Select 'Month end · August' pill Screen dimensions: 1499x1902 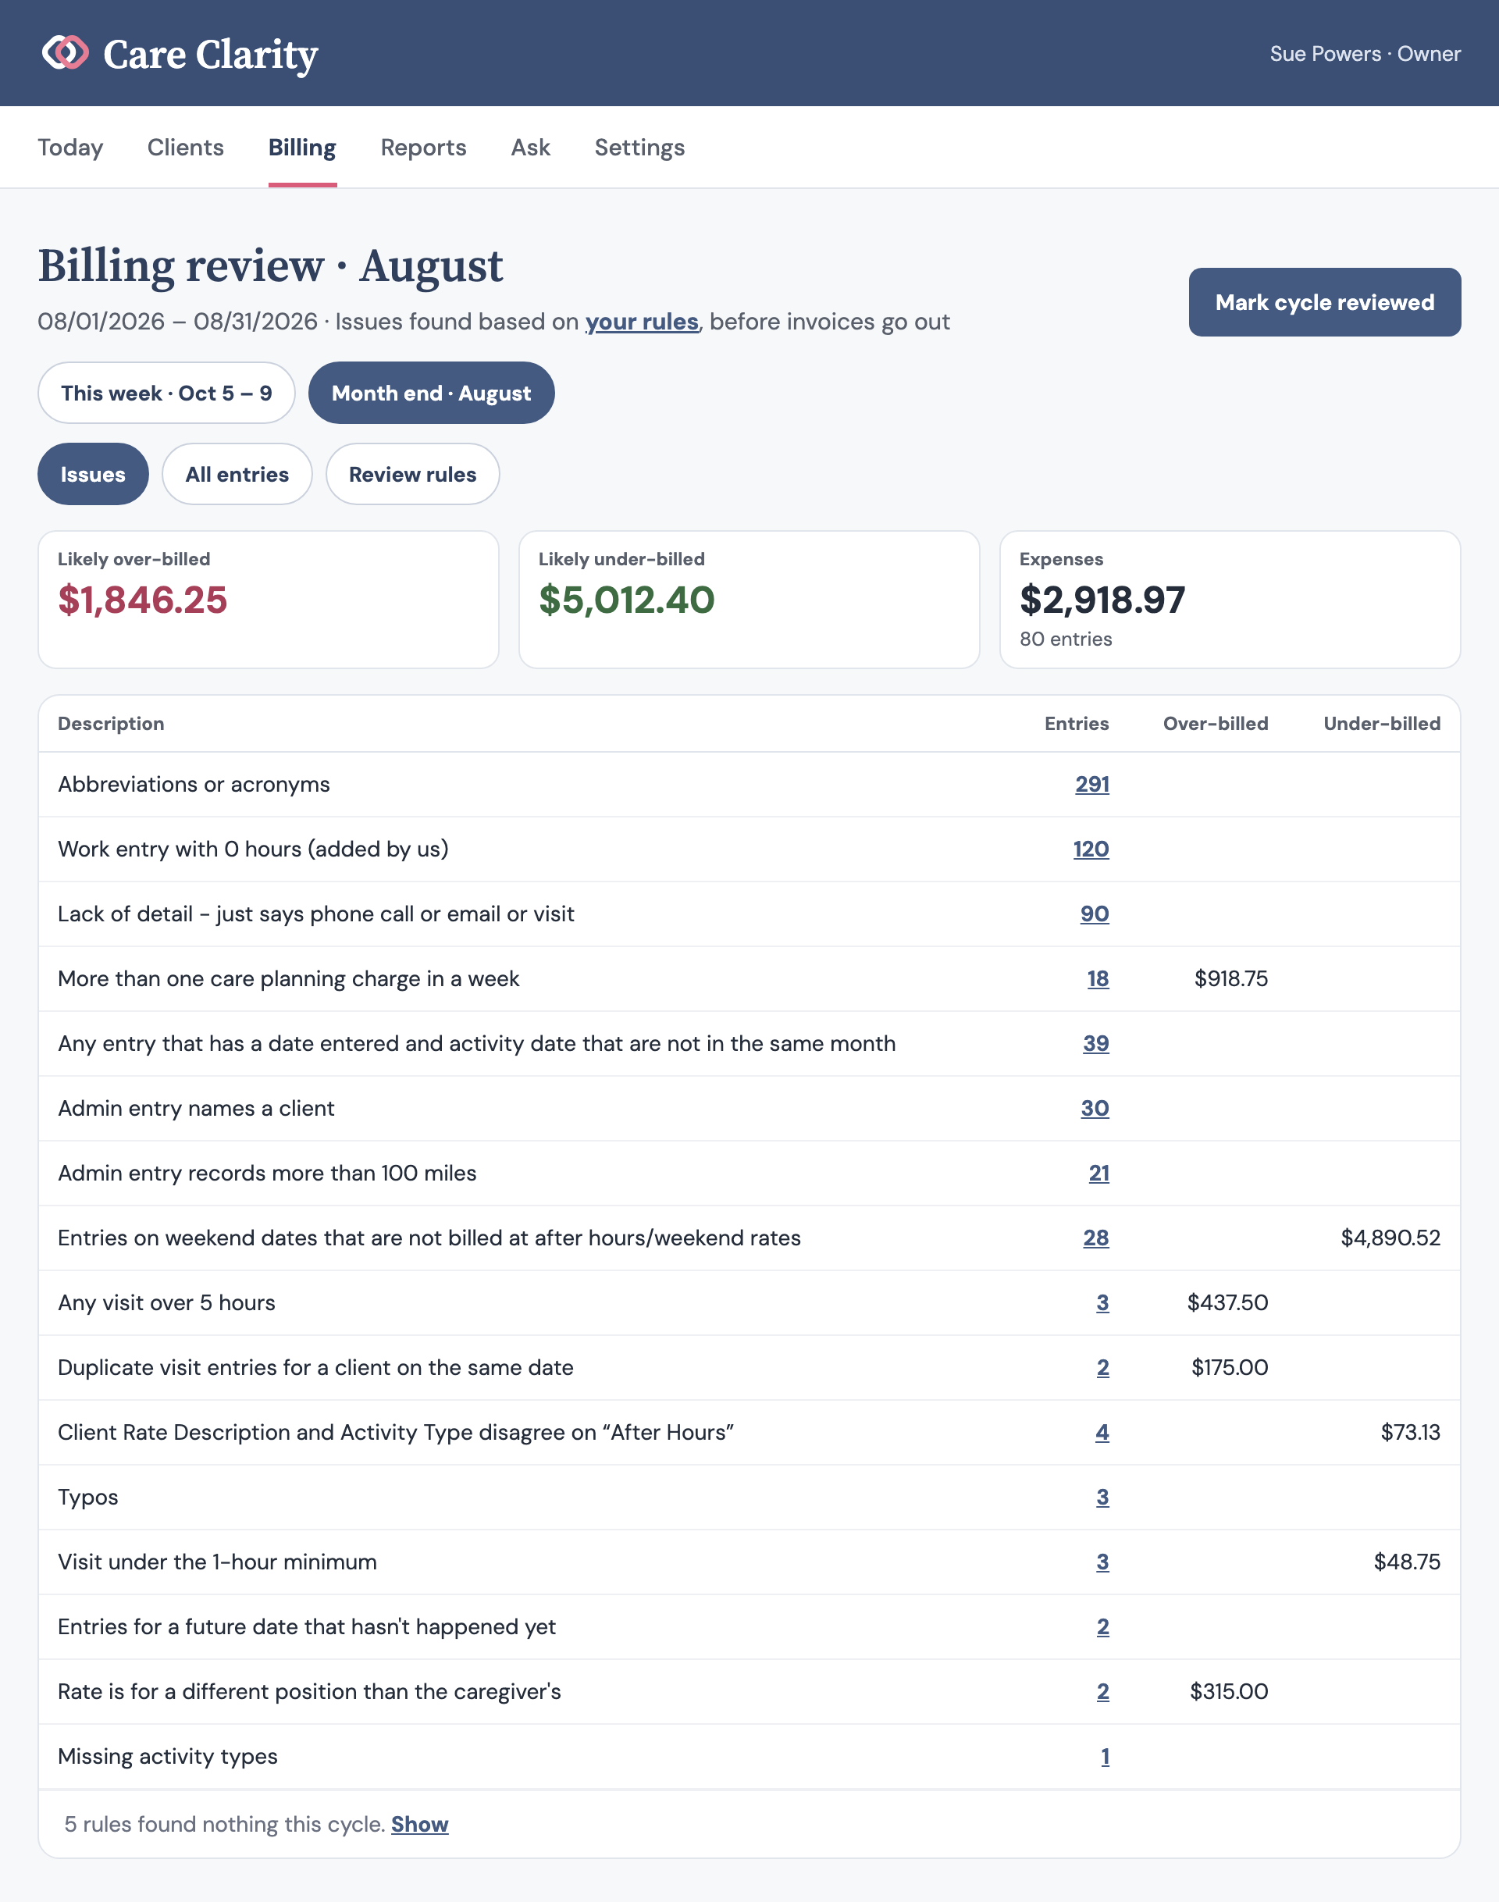(x=431, y=394)
